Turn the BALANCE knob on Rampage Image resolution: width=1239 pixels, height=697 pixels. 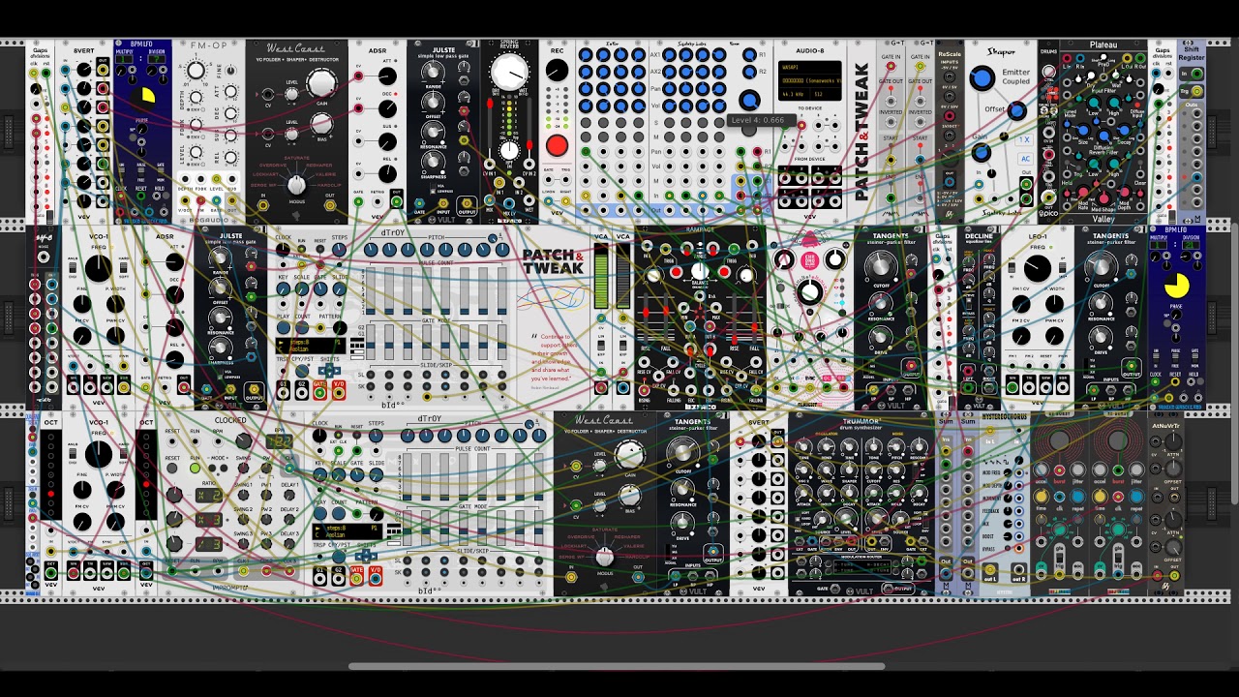coord(699,272)
